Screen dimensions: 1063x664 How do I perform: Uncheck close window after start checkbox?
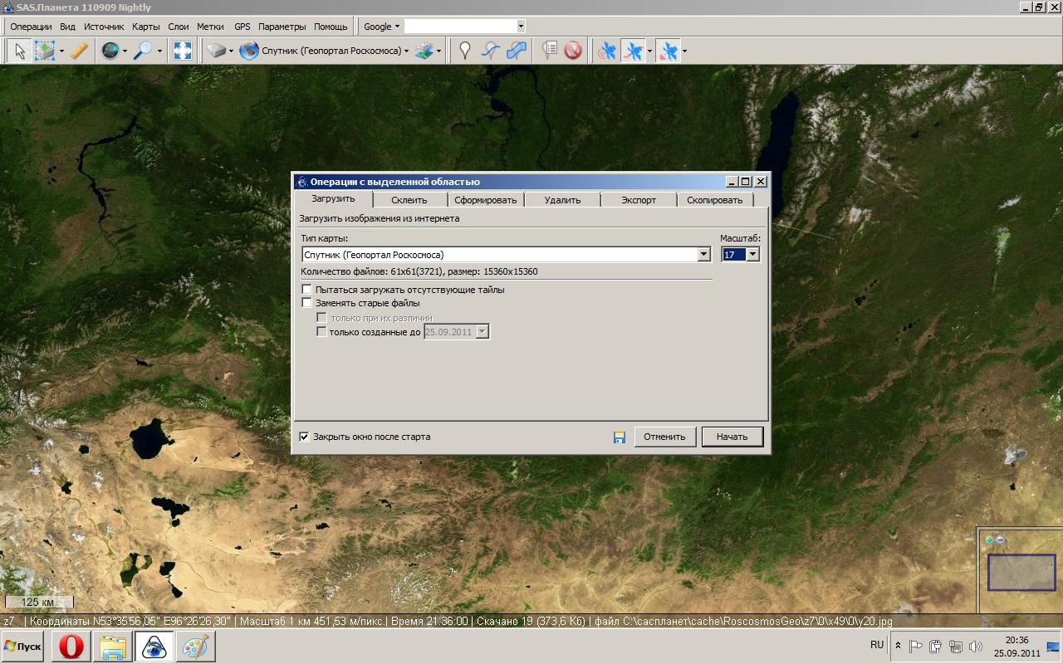pyautogui.click(x=305, y=437)
